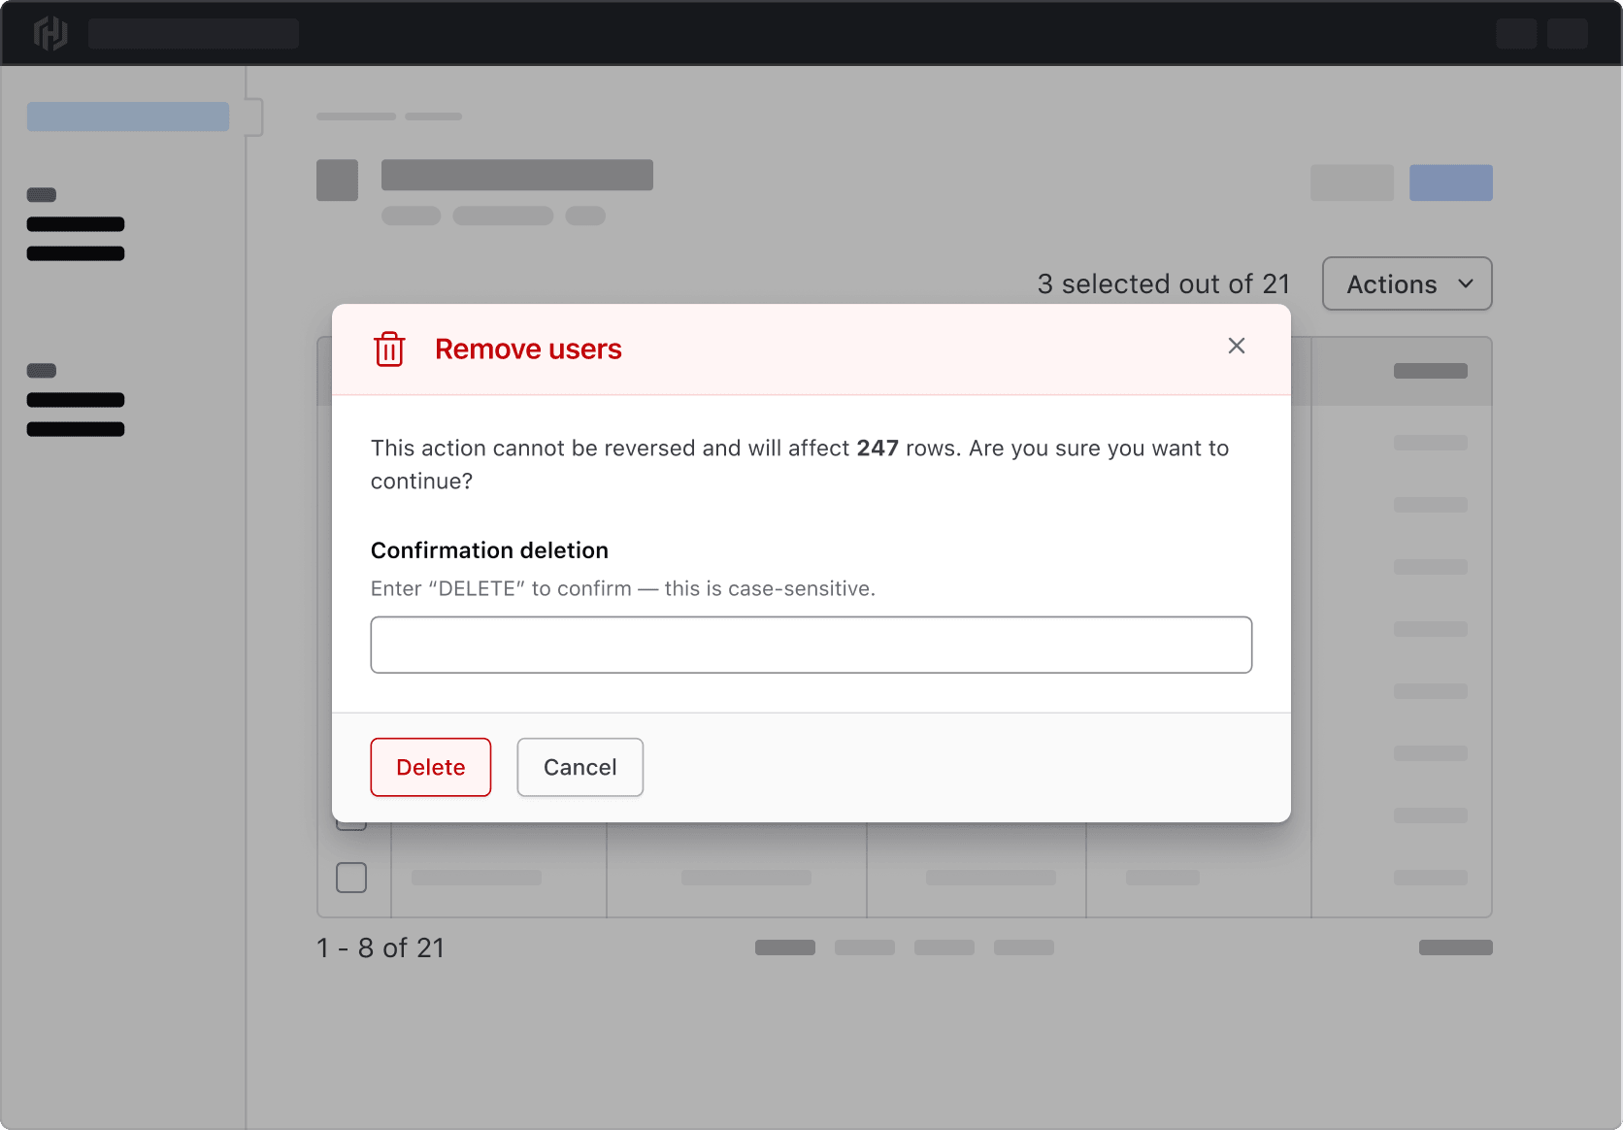1623x1130 pixels.
Task: Click the lower sidebar section icon
Action: [41, 370]
